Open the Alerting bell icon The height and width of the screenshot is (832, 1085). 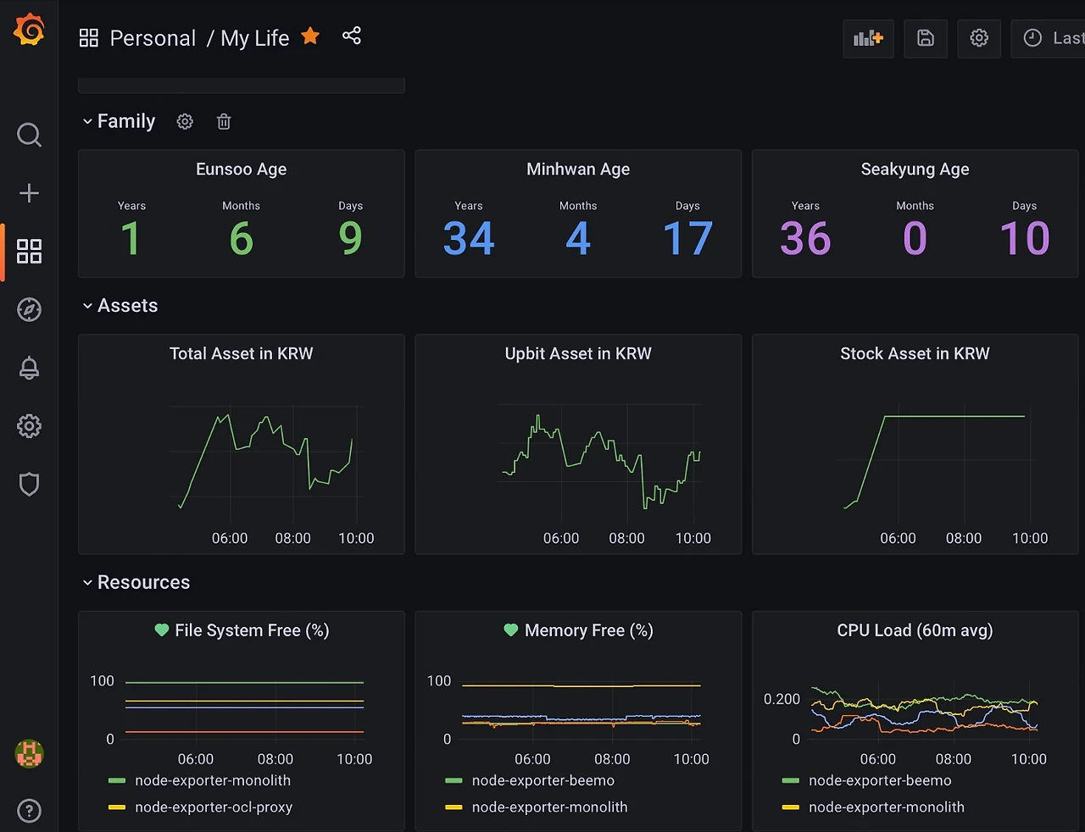(29, 369)
